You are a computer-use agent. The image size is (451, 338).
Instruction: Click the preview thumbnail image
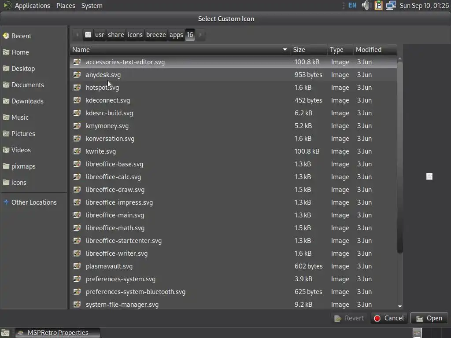click(x=429, y=176)
